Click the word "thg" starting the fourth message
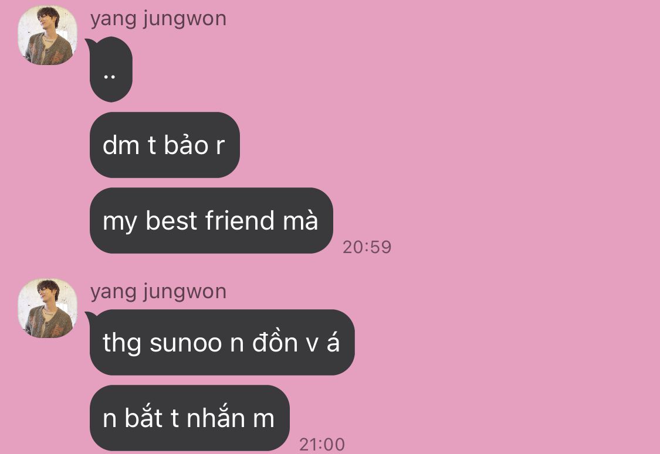660x454 pixels. pos(121,343)
